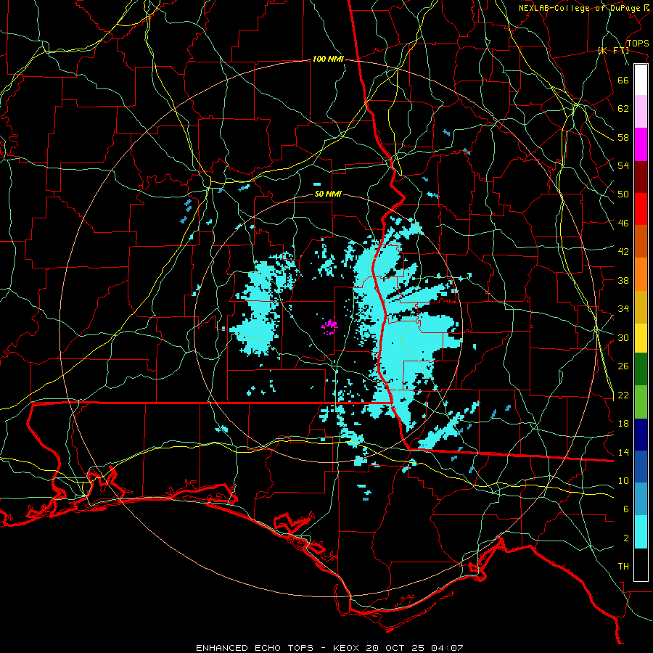Click the 34 legend value
The image size is (653, 653).
(623, 309)
